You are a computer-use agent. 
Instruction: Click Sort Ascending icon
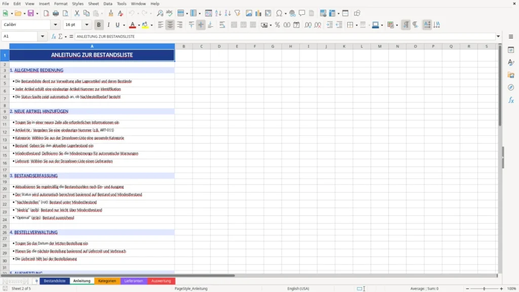tap(218, 13)
